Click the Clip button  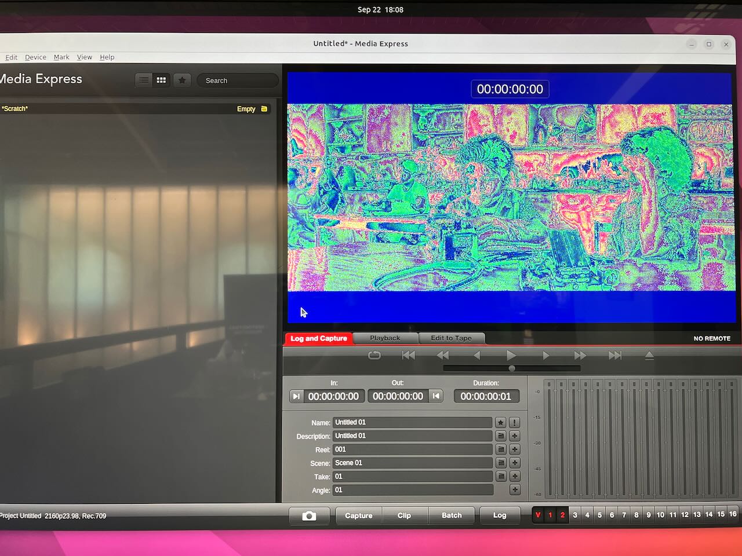tap(404, 515)
